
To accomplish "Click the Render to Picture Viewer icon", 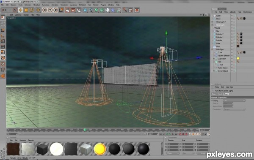I will (x=73, y=10).
